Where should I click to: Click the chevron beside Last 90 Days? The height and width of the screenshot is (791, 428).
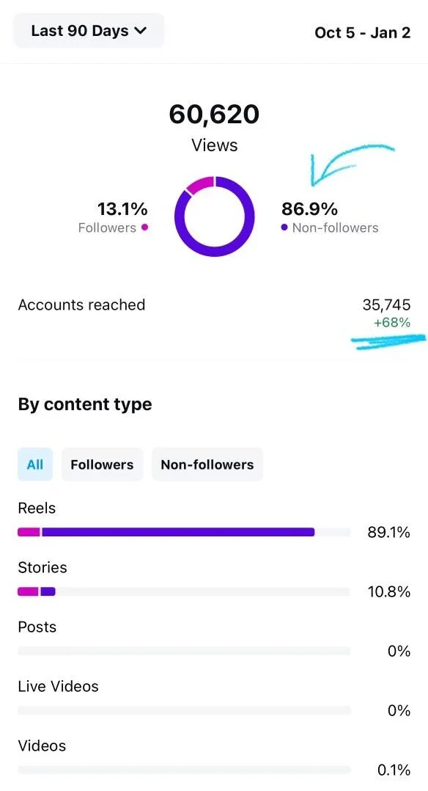tap(141, 31)
